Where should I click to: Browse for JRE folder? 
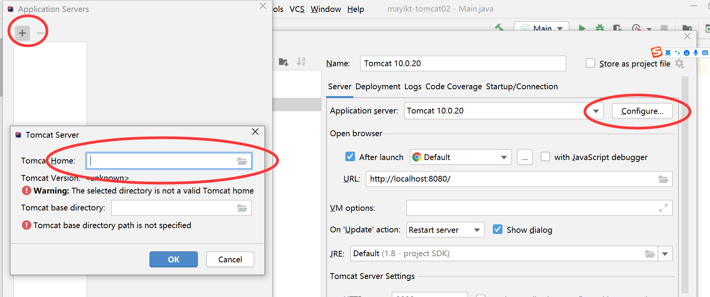[650, 254]
